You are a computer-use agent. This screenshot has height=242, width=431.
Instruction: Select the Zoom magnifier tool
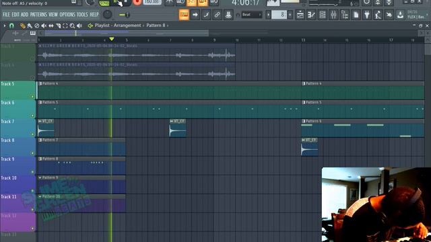(72, 26)
